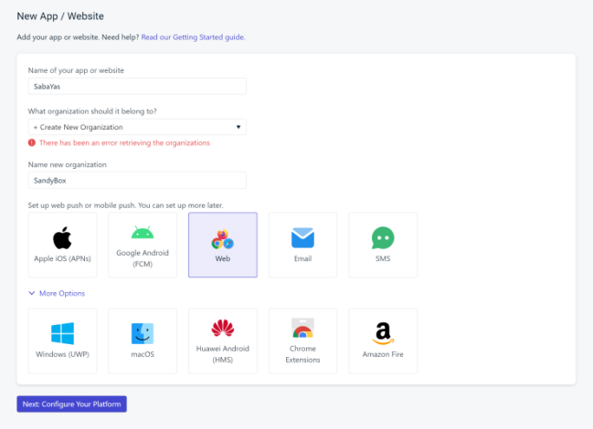Click the 'Name of your app or website' label
The height and width of the screenshot is (429, 593).
[76, 70]
